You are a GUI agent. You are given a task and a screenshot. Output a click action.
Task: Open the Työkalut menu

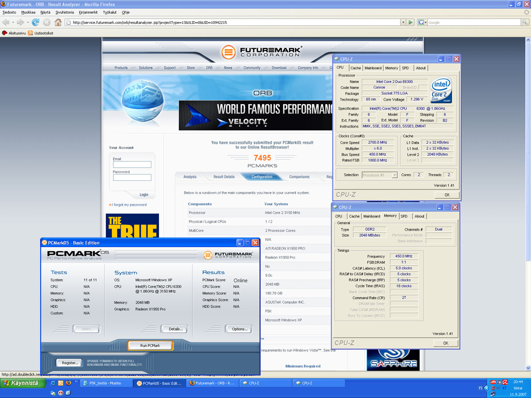(x=111, y=12)
